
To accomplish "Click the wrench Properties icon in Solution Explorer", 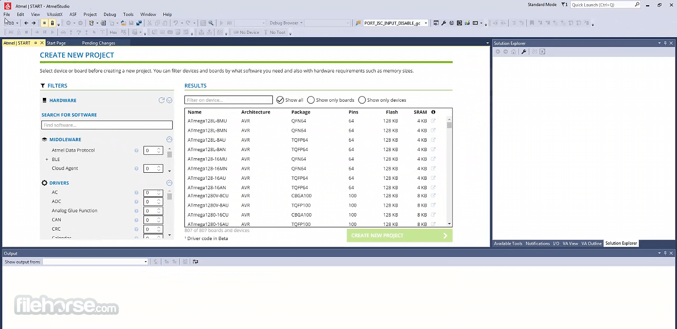I will pyautogui.click(x=524, y=52).
